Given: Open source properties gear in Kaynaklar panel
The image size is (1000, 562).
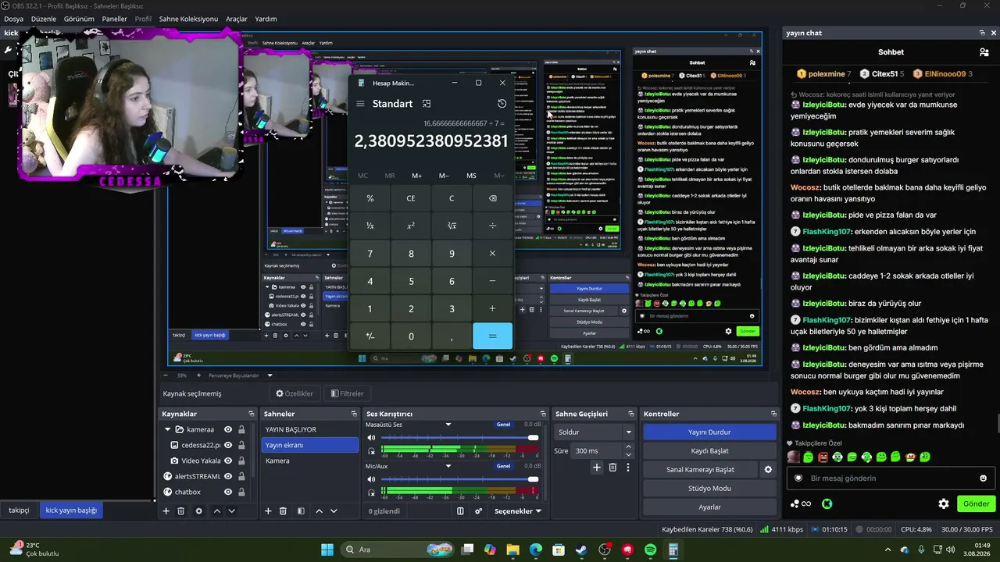Looking at the screenshot, I should click(198, 511).
